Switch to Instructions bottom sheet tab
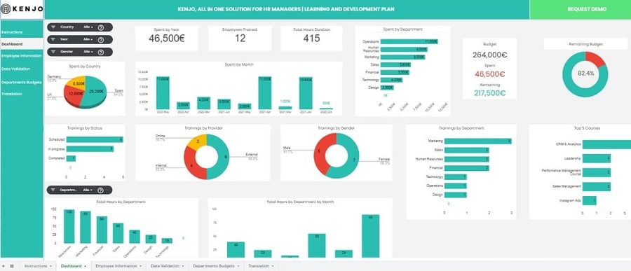 39,266
